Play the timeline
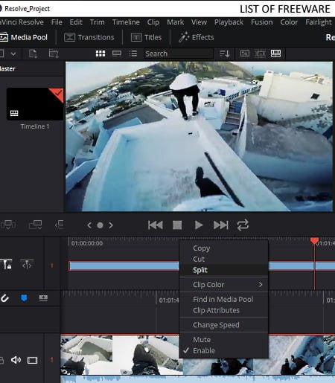Screen dimensions: 335x383 pos(199,225)
